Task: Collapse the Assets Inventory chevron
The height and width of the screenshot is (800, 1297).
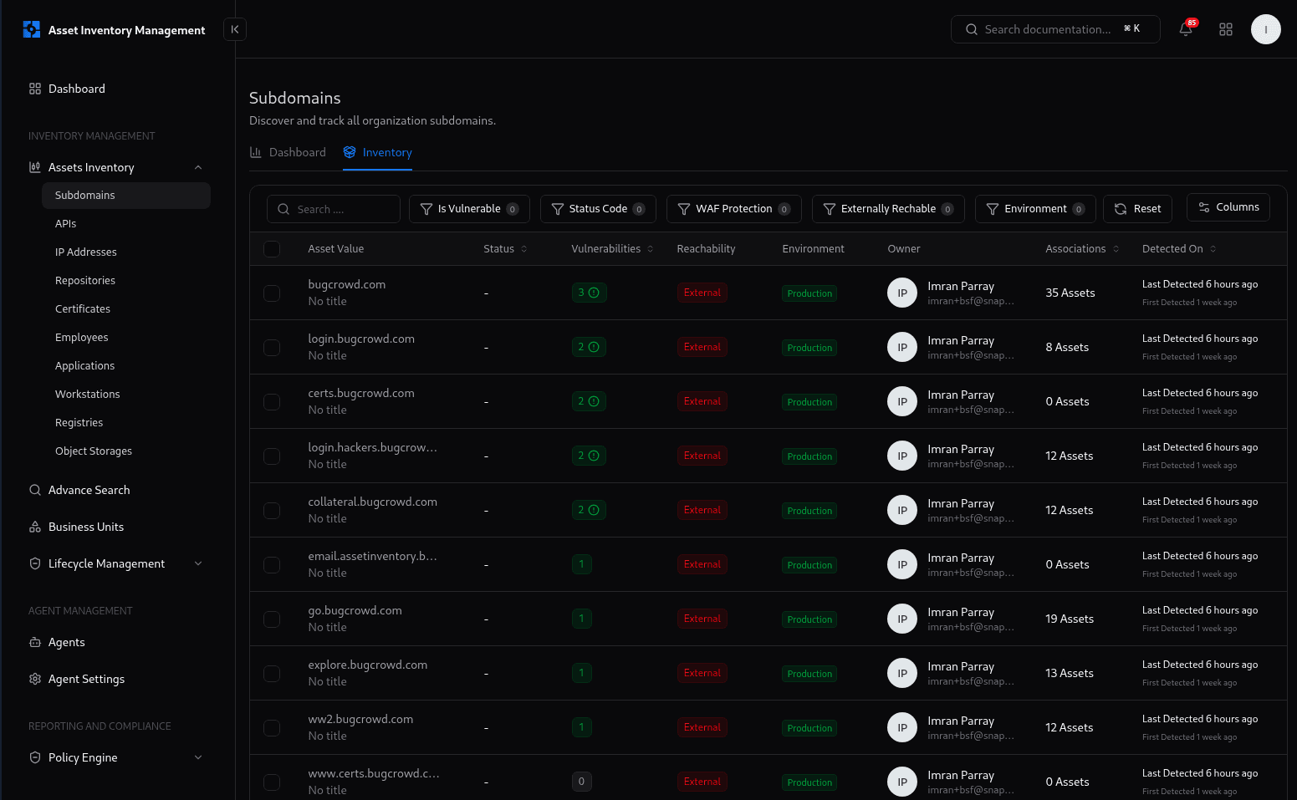Action: pyautogui.click(x=198, y=167)
